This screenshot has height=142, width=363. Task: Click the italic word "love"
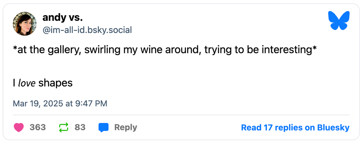coord(27,83)
